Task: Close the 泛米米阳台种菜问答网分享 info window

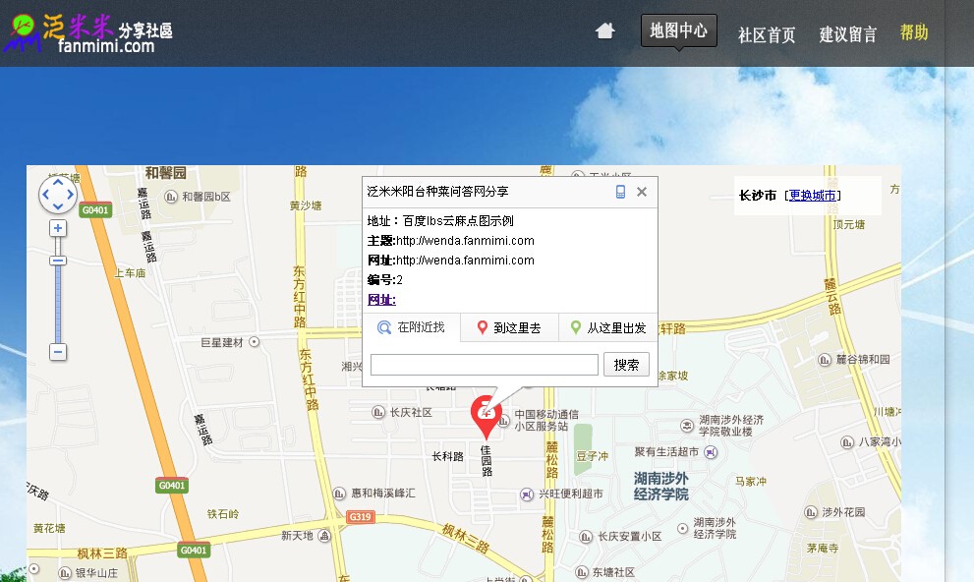Action: 642,192
